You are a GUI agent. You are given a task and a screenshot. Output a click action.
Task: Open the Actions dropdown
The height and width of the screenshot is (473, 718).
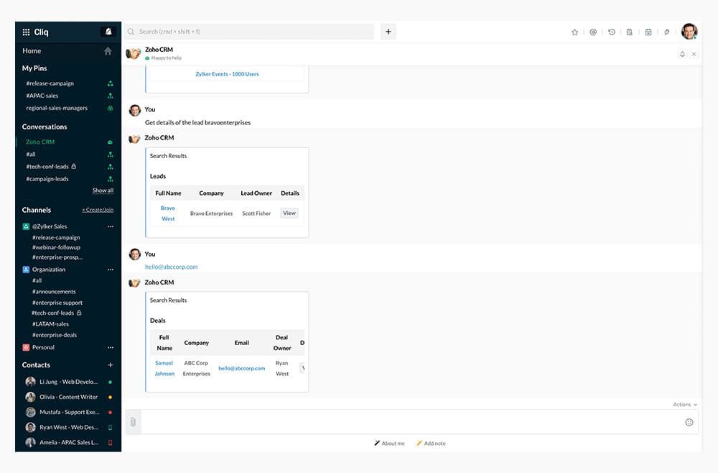point(685,405)
